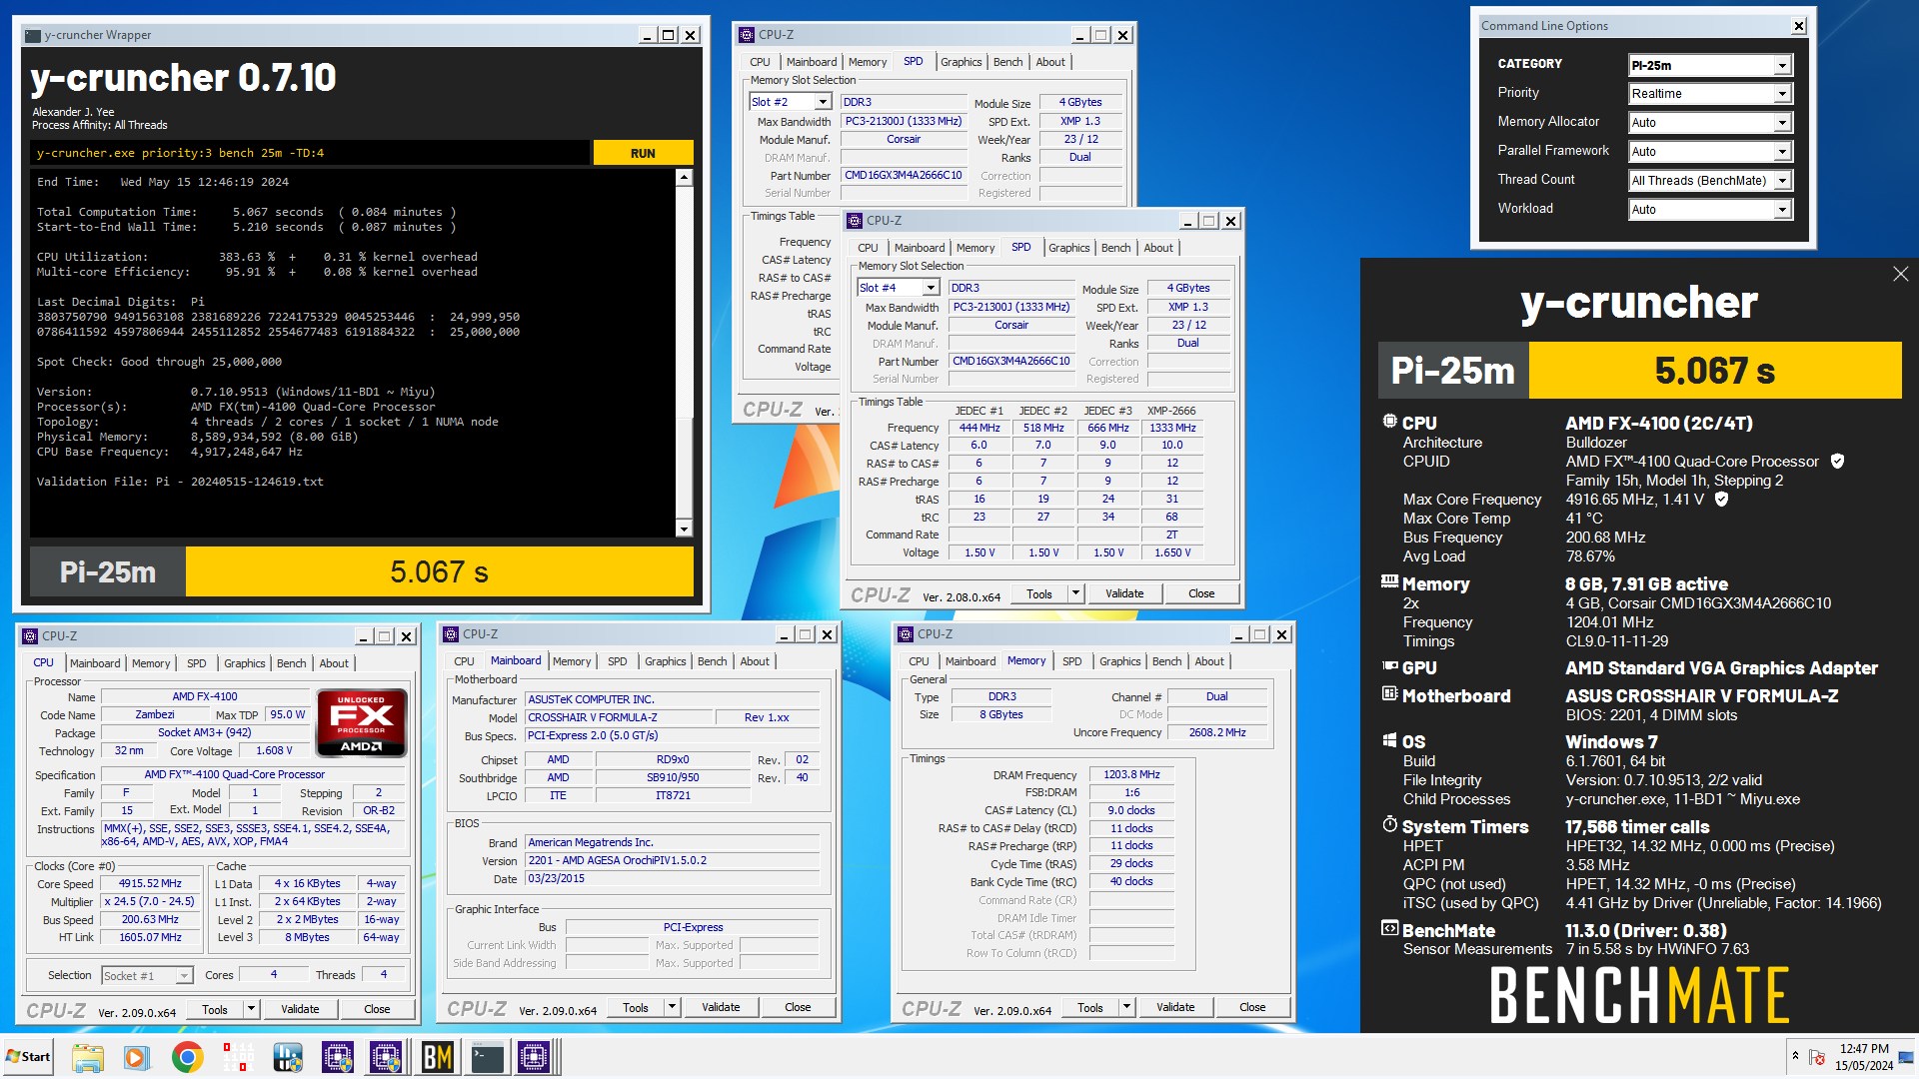The image size is (1919, 1079).
Task: Click the yellow RUN button in y-cruncher
Action: [643, 153]
